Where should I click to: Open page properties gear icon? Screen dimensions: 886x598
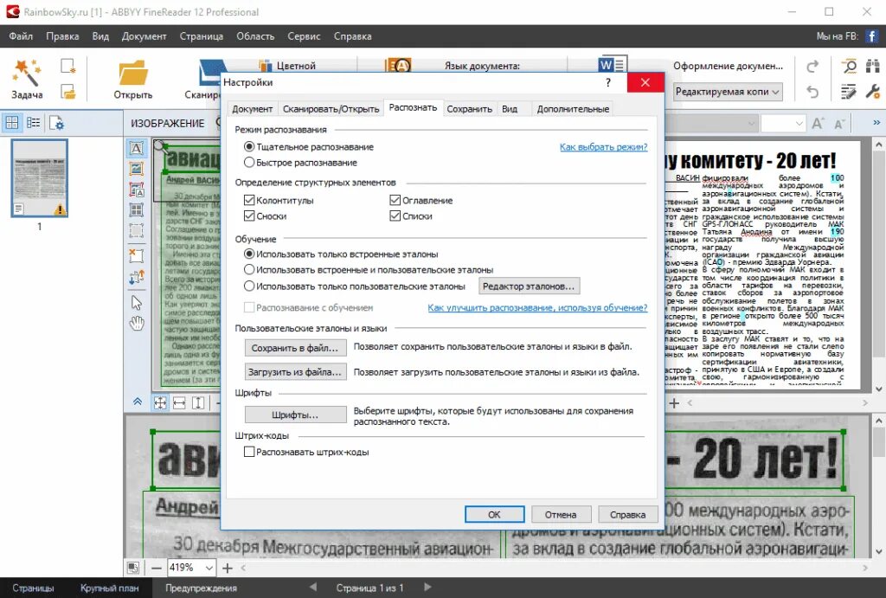point(56,123)
